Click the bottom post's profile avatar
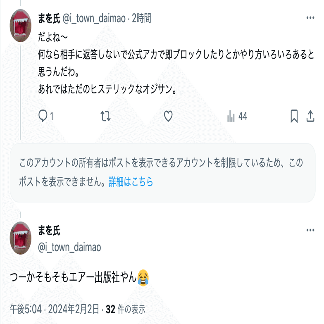 coord(21,238)
